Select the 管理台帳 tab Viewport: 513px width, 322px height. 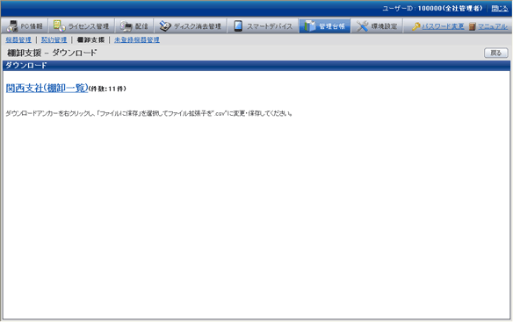[324, 26]
